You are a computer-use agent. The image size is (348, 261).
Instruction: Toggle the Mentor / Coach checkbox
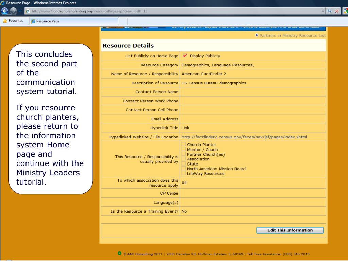(184, 149)
